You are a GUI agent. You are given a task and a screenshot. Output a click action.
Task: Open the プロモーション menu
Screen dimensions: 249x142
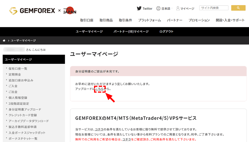[199, 20]
